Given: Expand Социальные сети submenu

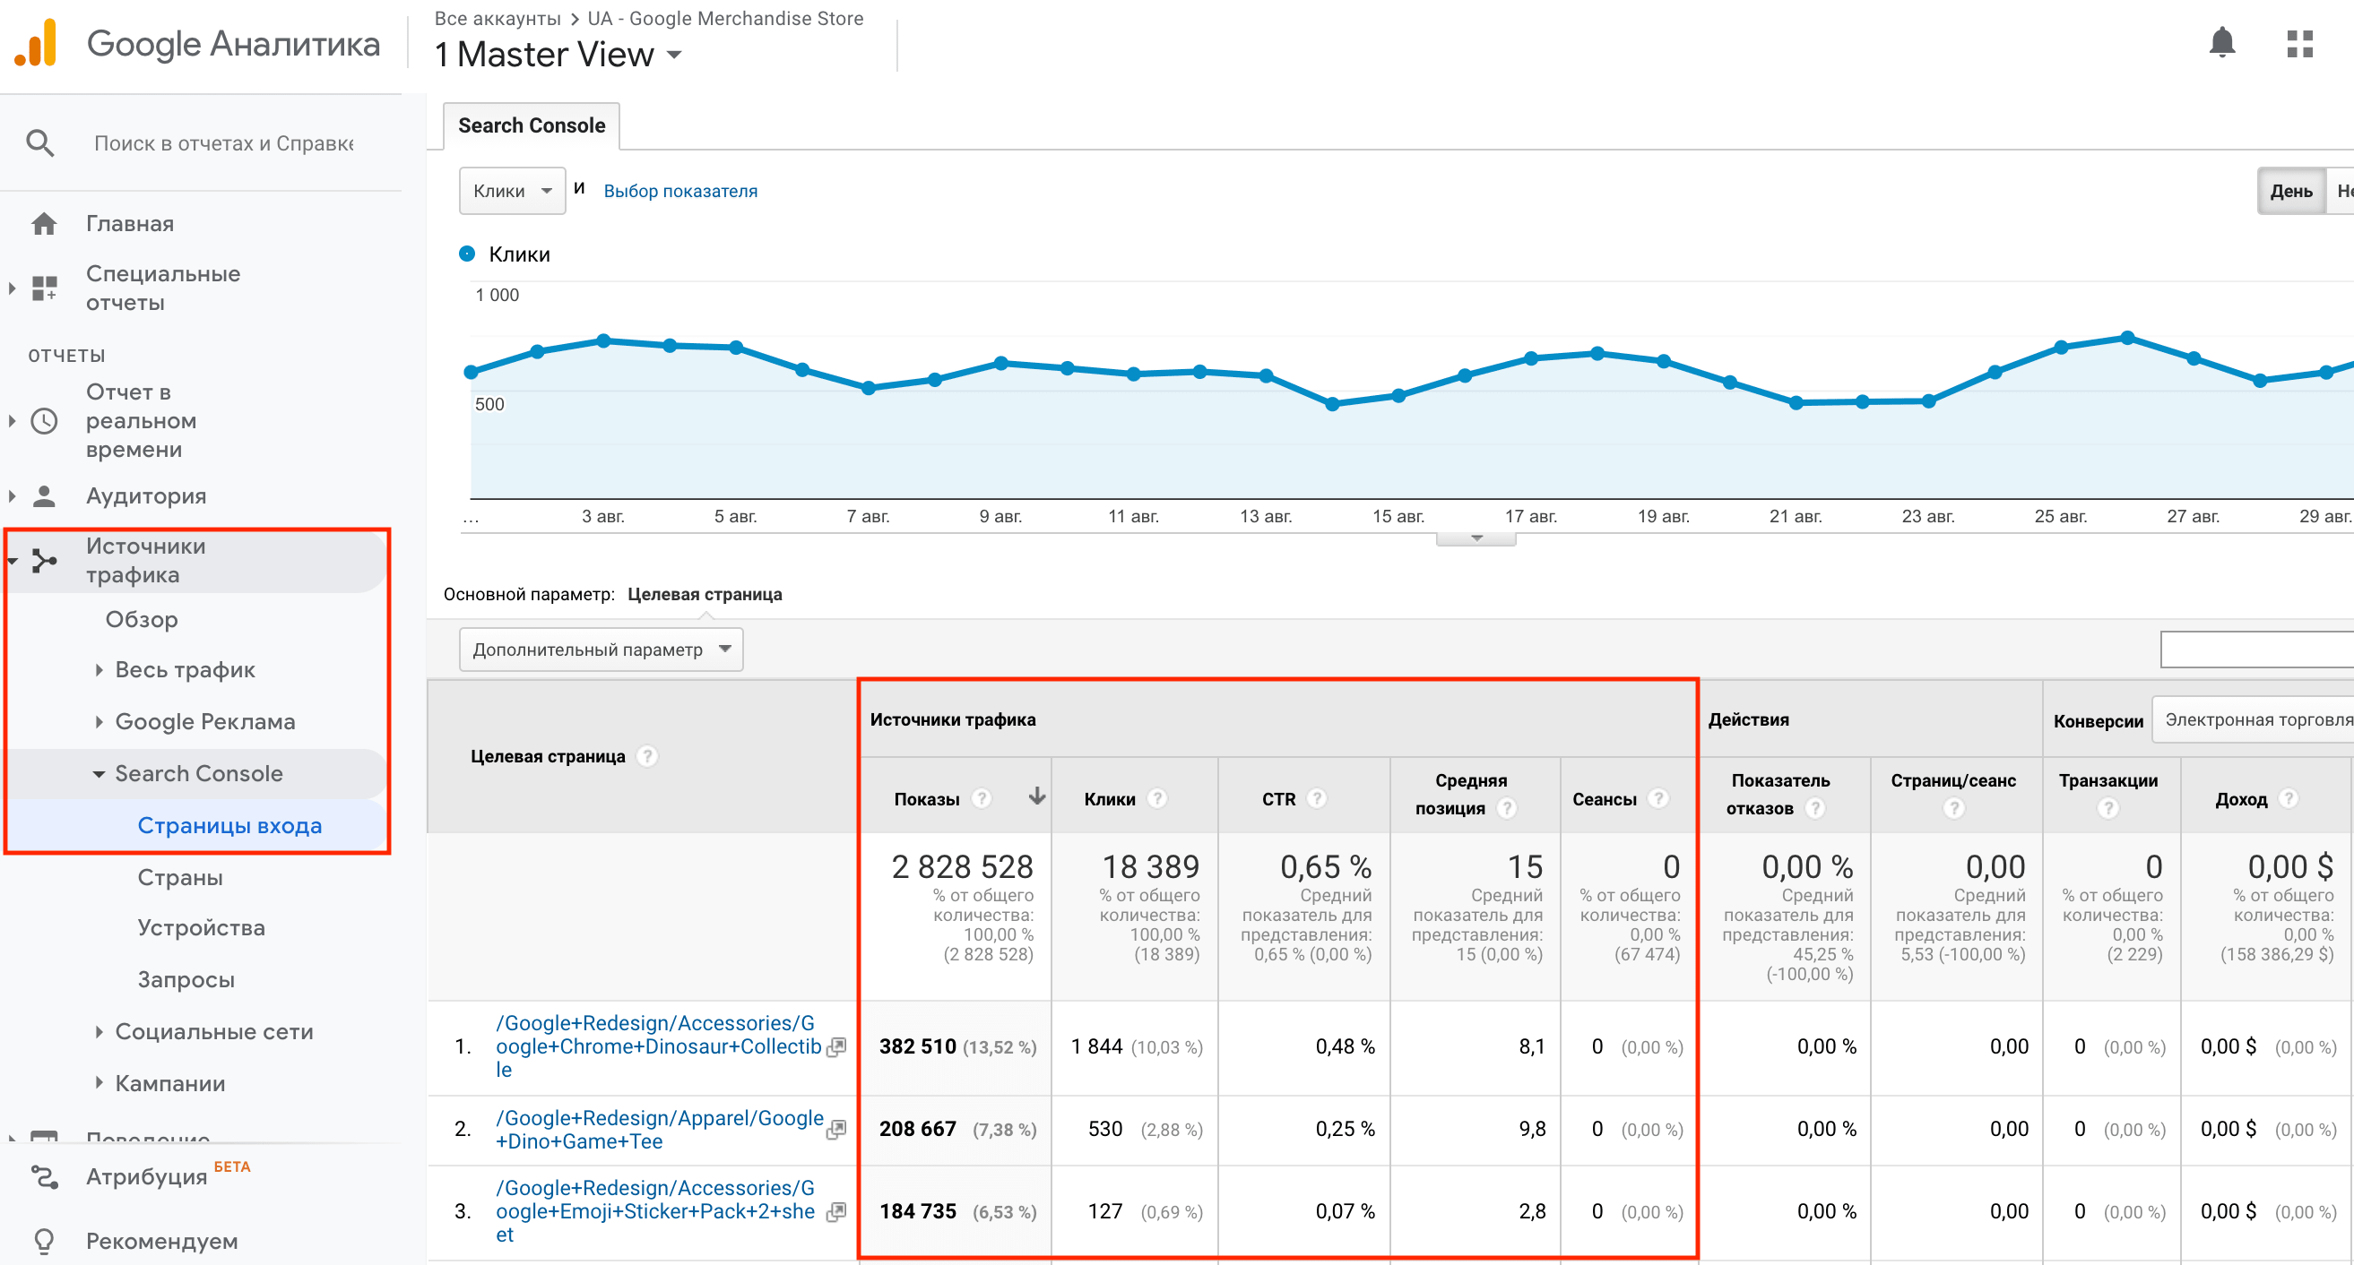Looking at the screenshot, I should (99, 1031).
